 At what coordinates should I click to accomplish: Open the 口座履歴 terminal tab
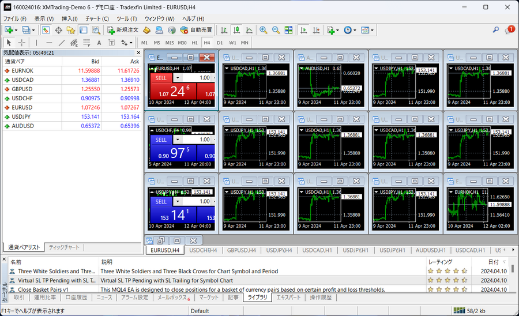point(76,297)
